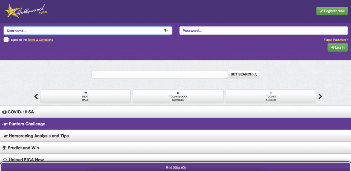Open the Upload FICA Now row

pos(175,158)
